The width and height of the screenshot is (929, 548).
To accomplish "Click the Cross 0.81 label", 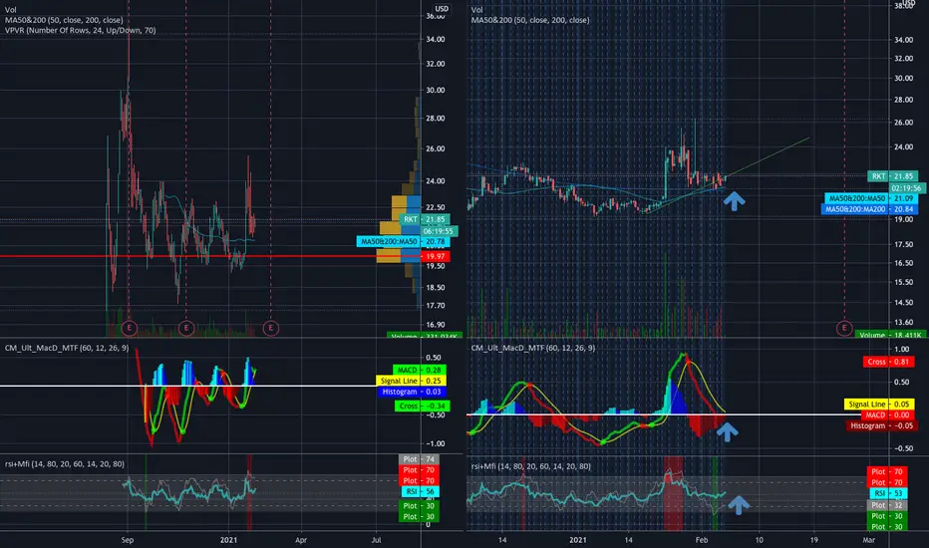I will pos(889,362).
